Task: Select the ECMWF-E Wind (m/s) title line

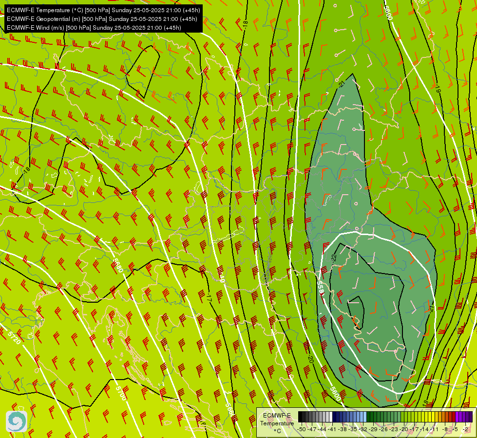Action: click(94, 28)
